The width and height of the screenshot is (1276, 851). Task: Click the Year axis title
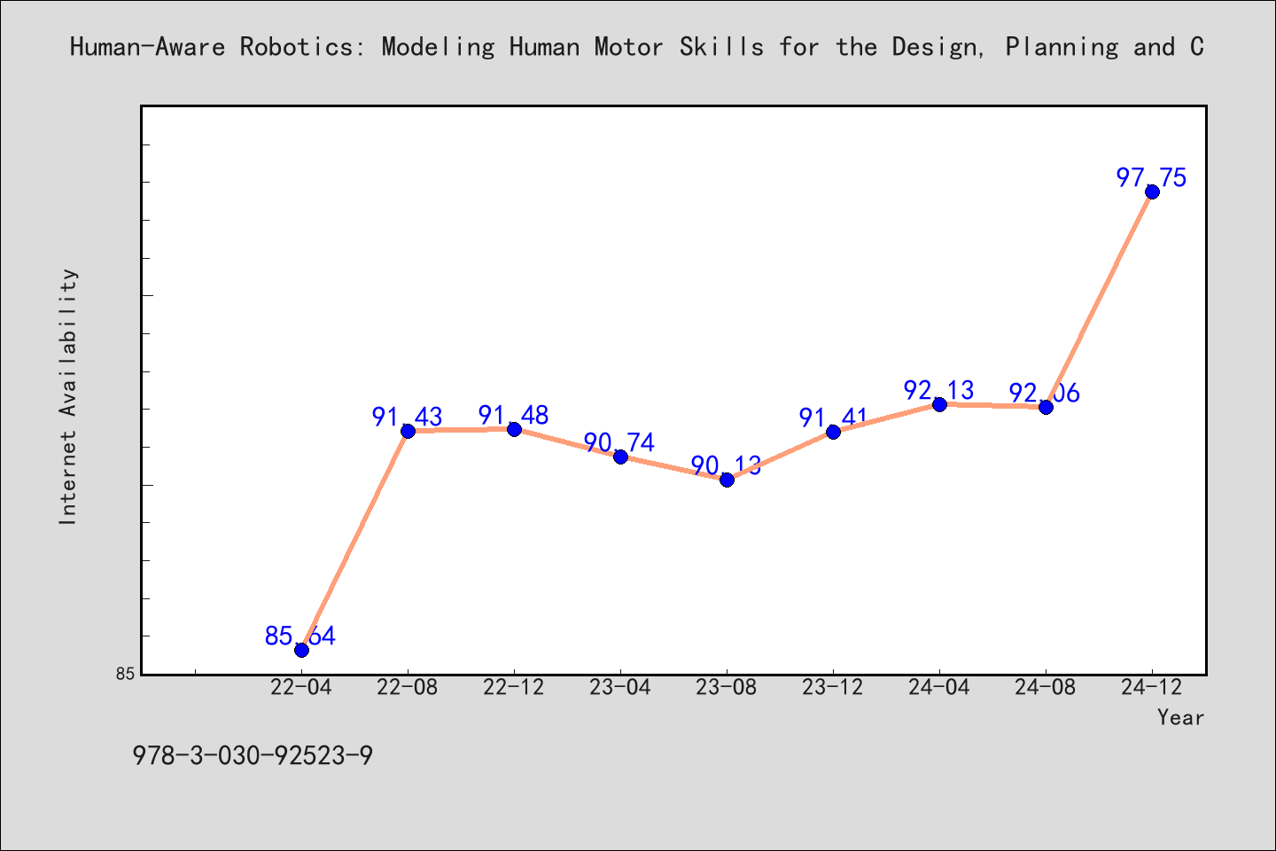click(x=1180, y=718)
